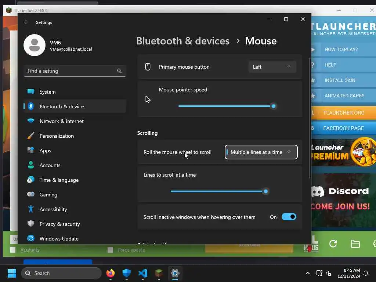
Task: Click the TLauncher refresh icon
Action: point(333,244)
